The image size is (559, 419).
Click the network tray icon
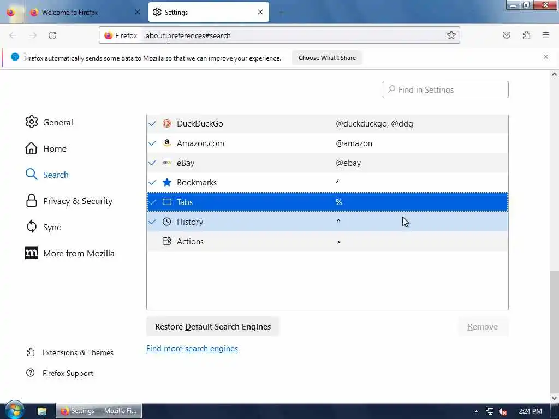click(490, 411)
